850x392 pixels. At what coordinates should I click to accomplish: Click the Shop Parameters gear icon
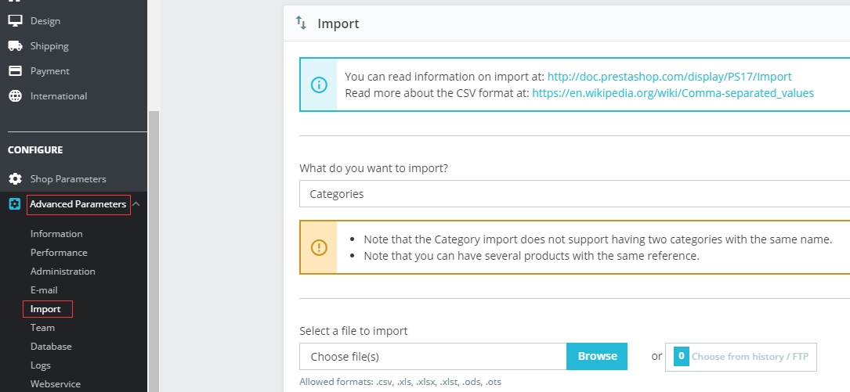(x=15, y=179)
